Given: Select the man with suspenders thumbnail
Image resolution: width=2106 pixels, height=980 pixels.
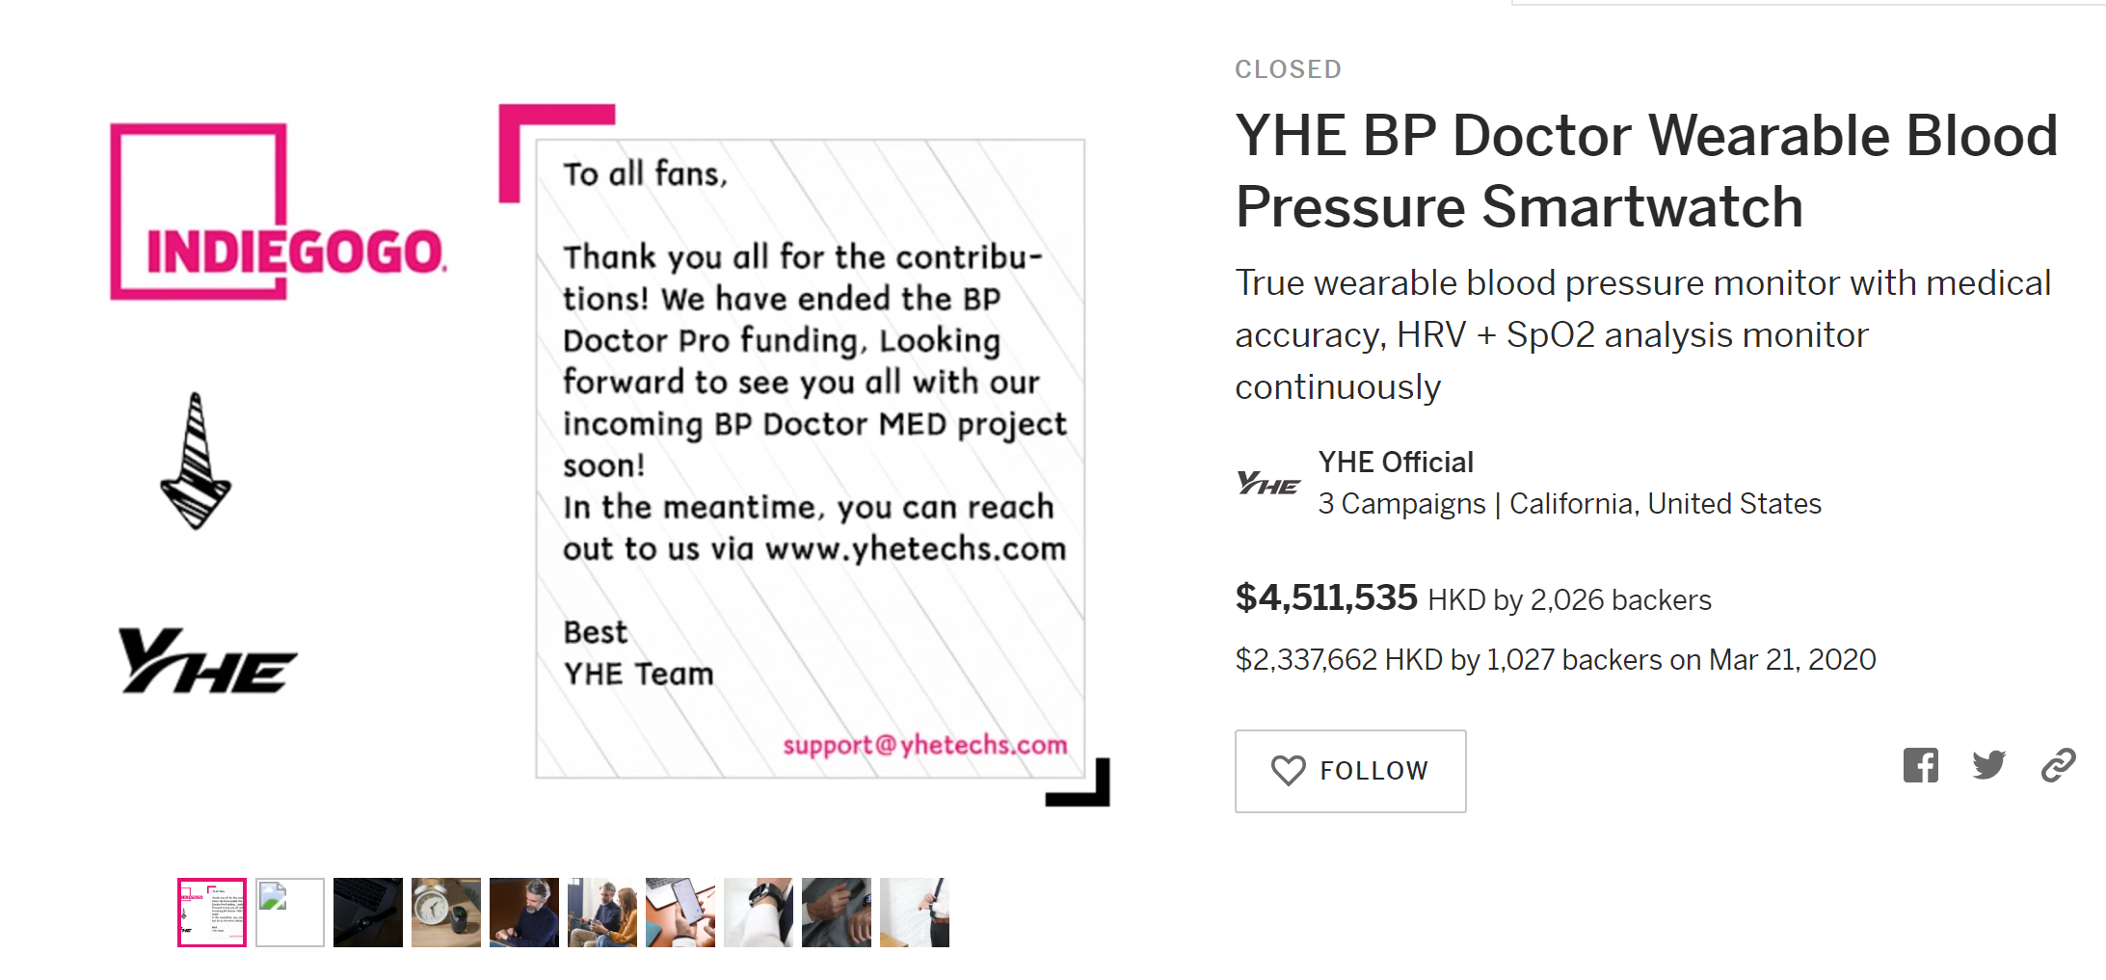Looking at the screenshot, I should (x=915, y=912).
